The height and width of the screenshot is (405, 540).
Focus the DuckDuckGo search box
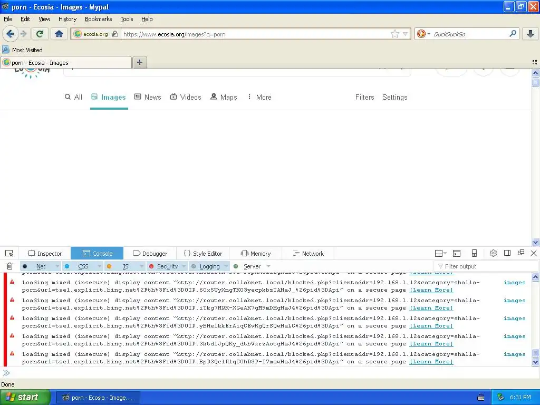pos(469,34)
